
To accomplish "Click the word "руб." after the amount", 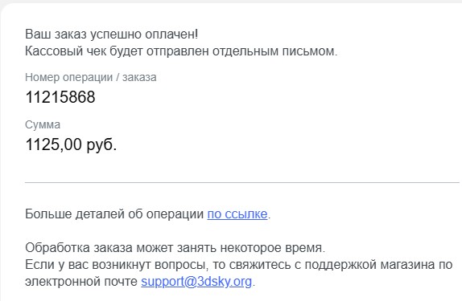I will point(101,145).
